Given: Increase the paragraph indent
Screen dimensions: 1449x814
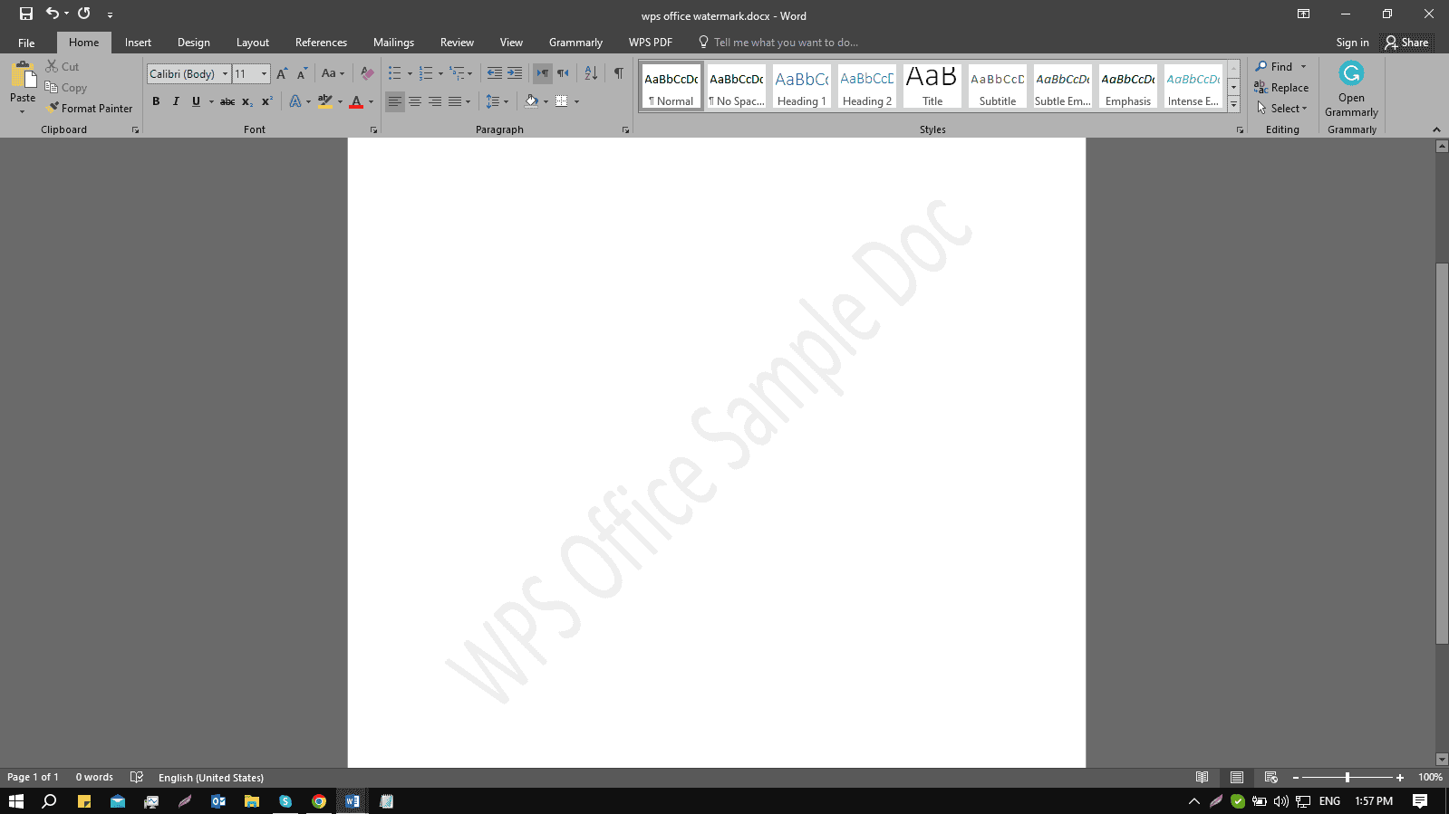Looking at the screenshot, I should [x=514, y=74].
